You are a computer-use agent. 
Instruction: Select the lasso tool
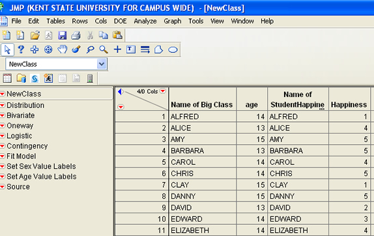click(x=90, y=50)
